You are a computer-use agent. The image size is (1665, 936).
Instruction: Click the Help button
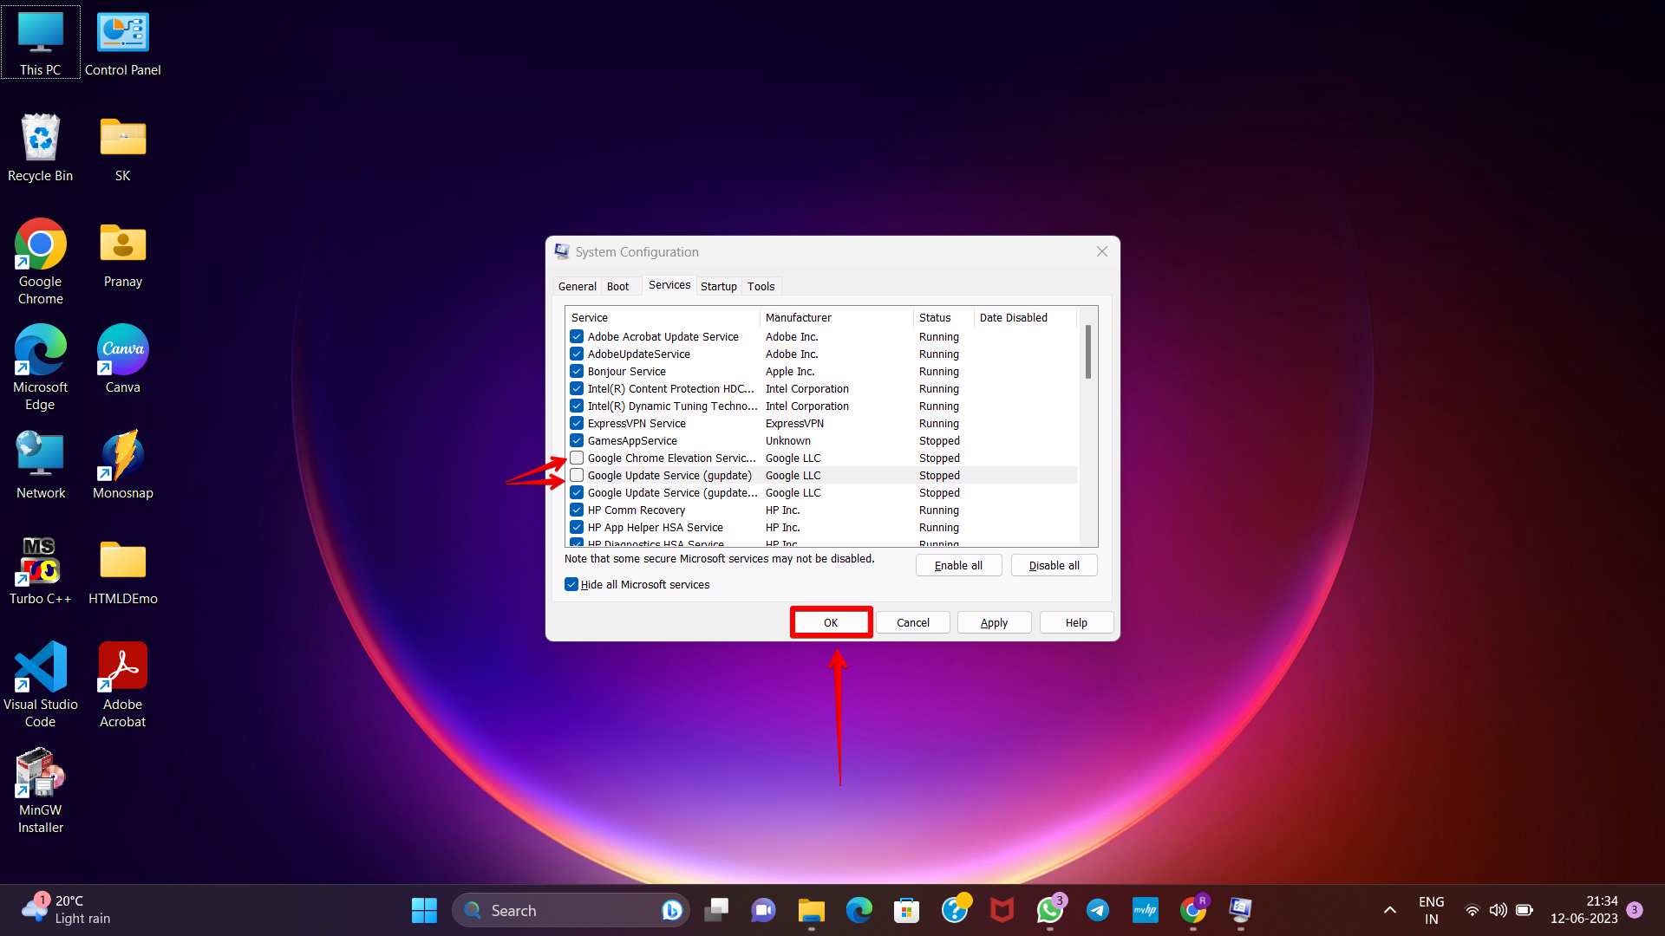(x=1076, y=622)
